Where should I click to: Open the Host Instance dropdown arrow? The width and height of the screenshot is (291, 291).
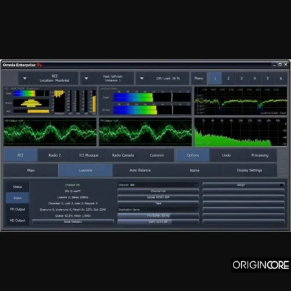[x=86, y=78]
